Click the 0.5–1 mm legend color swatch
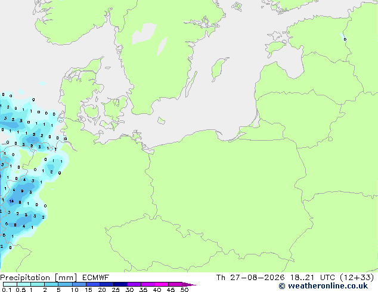The width and height of the screenshot is (378, 292). [24, 284]
